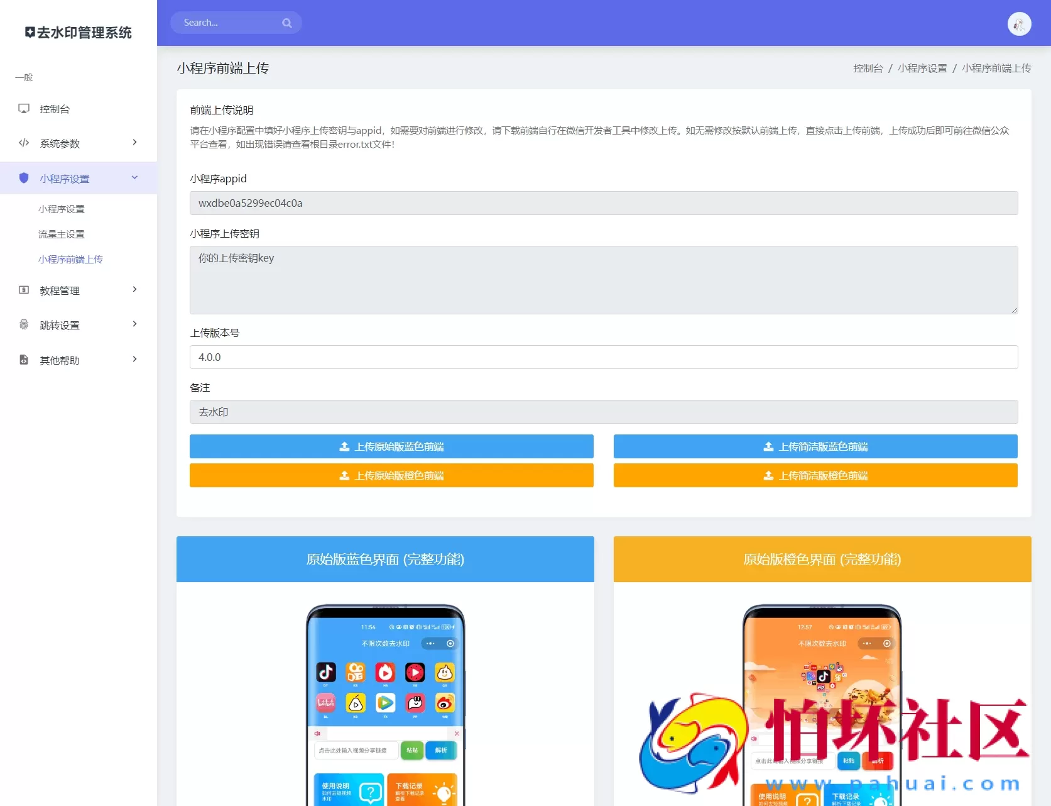Select the 跳转设置 link icon
Viewport: 1051px width, 806px height.
23,324
